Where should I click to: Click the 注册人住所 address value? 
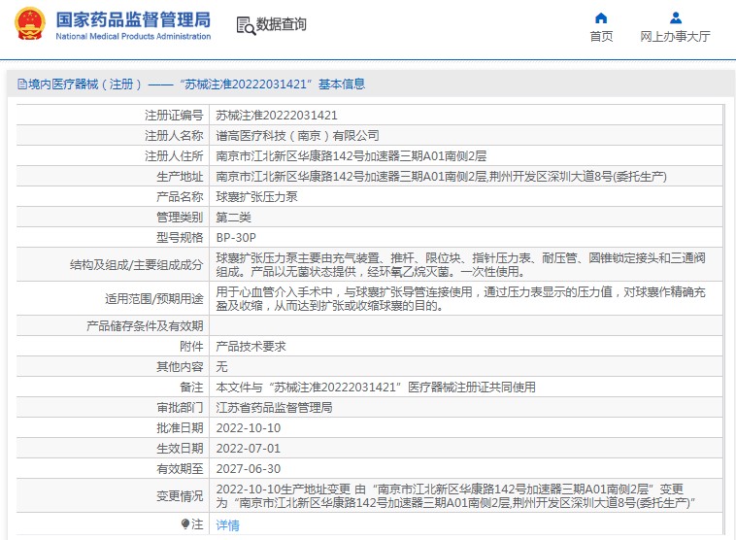coord(351,156)
